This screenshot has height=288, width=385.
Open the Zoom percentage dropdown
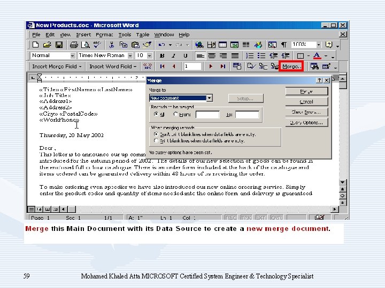pos(319,45)
